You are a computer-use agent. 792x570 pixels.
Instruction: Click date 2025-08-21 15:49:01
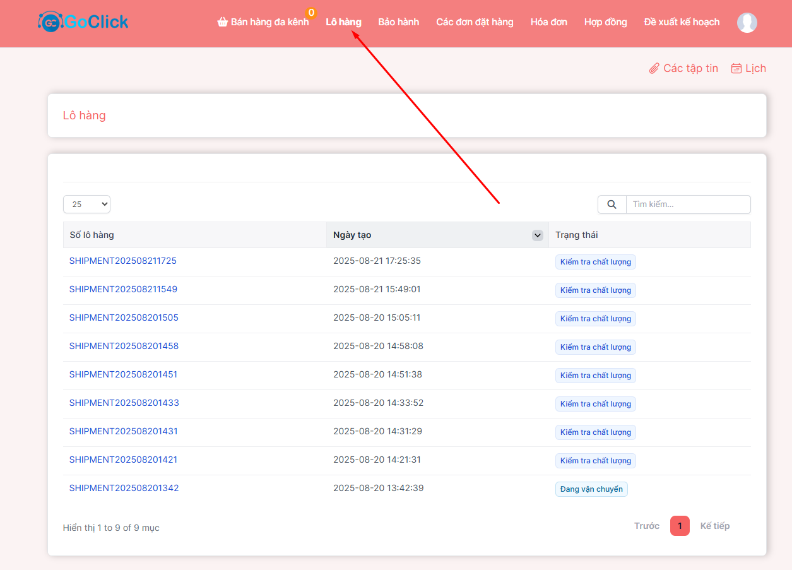pyautogui.click(x=377, y=289)
